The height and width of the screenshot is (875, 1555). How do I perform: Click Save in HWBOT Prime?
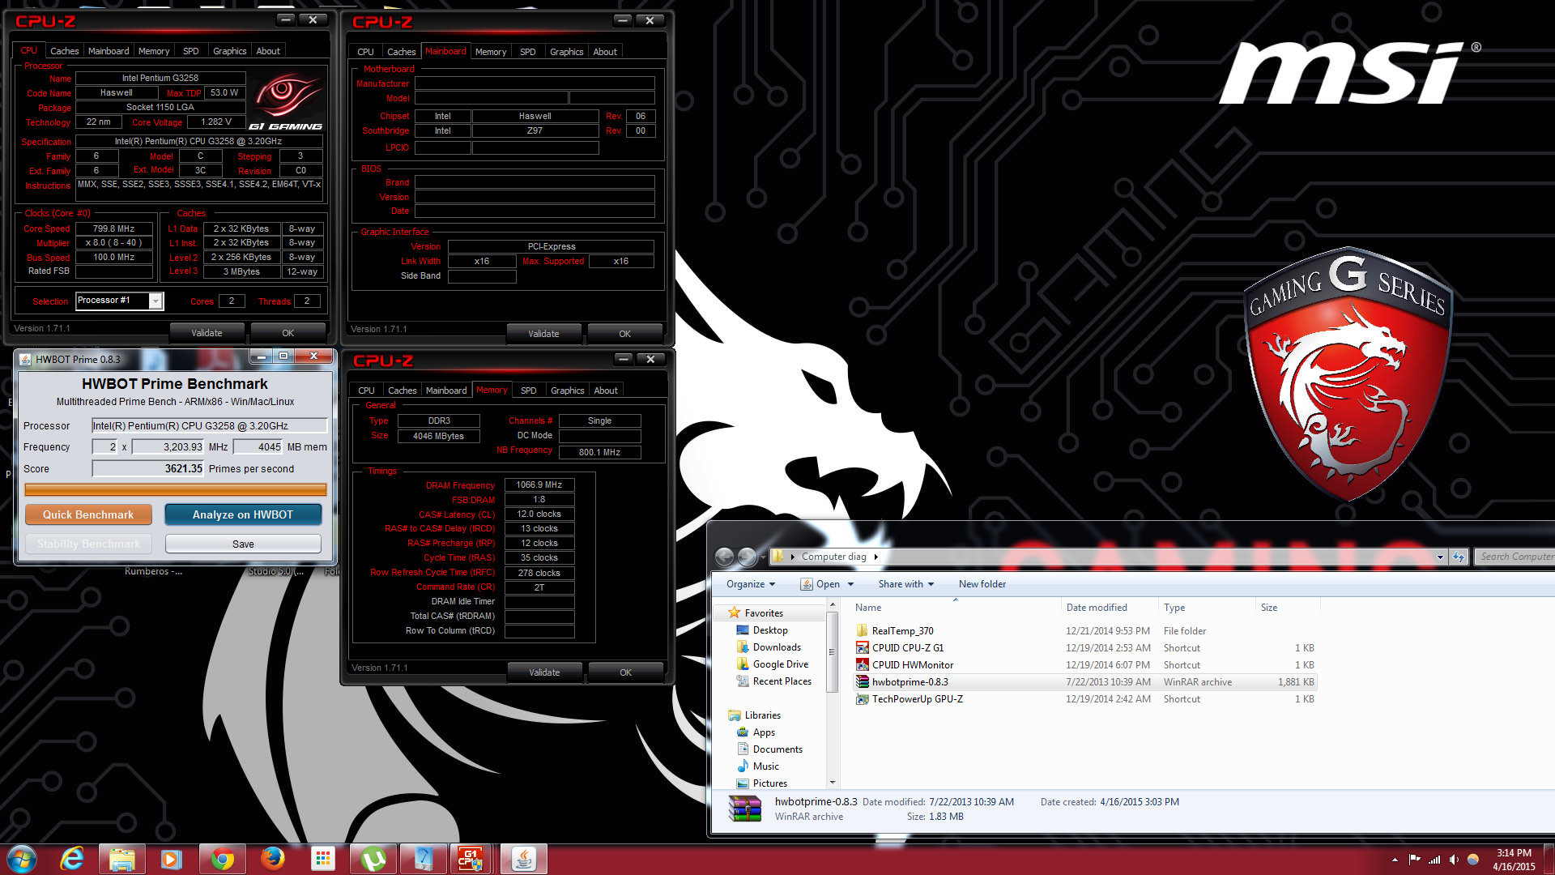point(243,544)
